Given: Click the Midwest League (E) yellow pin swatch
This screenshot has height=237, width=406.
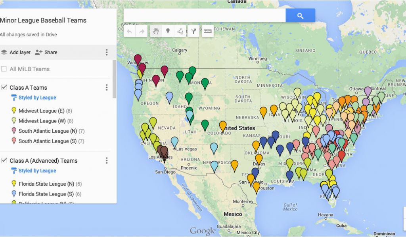Looking at the screenshot, I should 14,111.
